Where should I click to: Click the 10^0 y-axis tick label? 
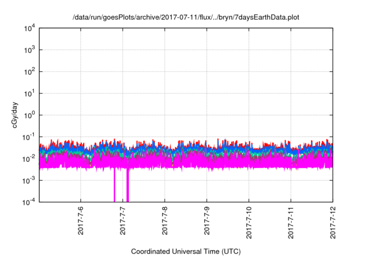click(x=29, y=115)
